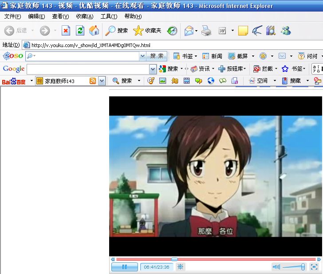Click the Word edit icon

point(222,31)
